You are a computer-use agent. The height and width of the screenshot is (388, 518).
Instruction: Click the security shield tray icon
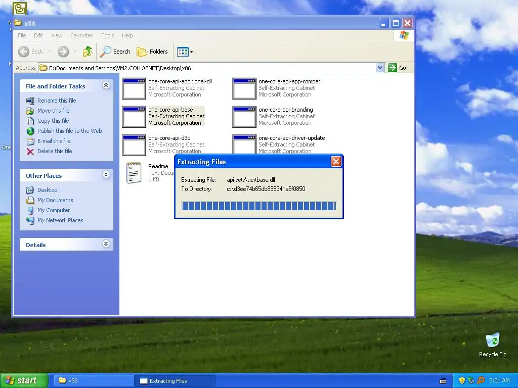[462, 380]
